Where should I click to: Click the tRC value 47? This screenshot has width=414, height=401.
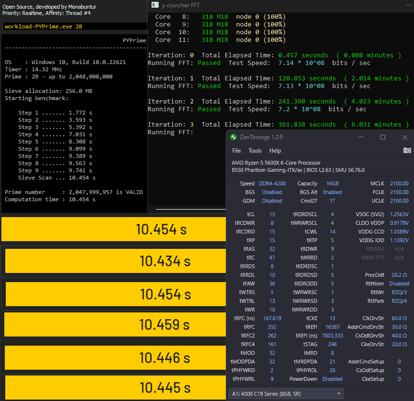click(272, 258)
